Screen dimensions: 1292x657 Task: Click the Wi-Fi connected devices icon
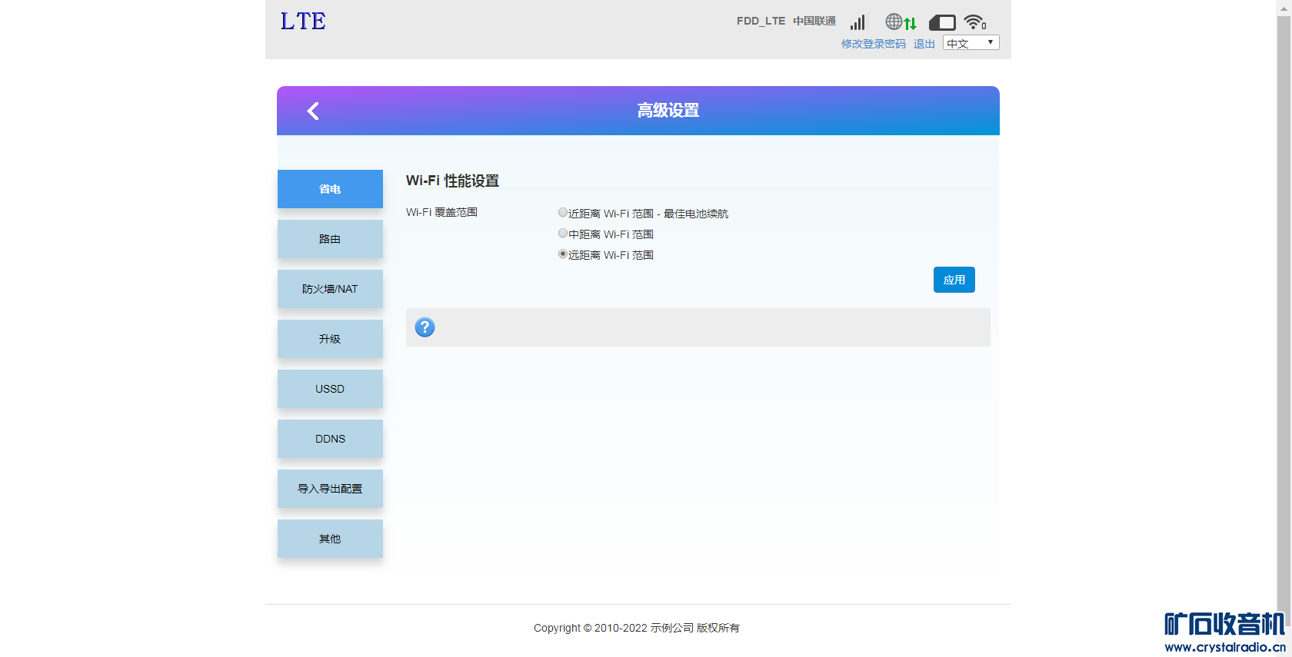point(975,22)
